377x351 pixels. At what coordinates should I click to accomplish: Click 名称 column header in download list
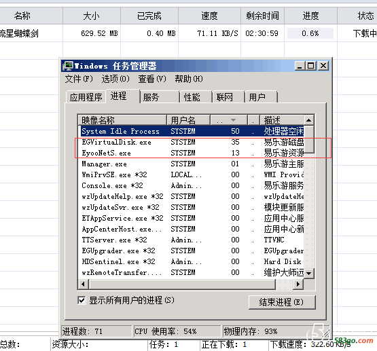pos(31,16)
